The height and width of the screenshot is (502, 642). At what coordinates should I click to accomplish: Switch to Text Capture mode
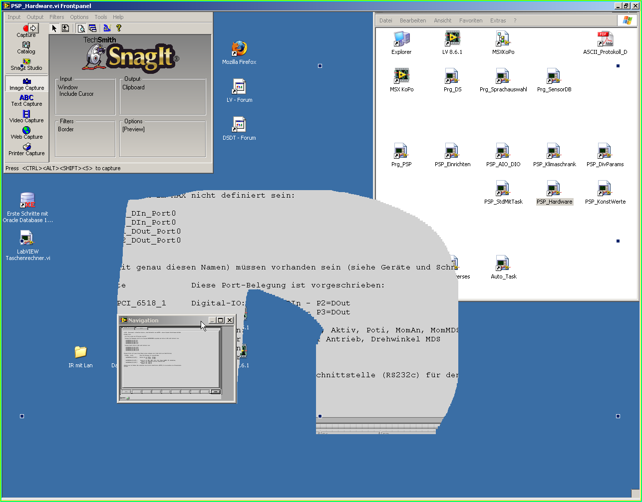pos(26,100)
